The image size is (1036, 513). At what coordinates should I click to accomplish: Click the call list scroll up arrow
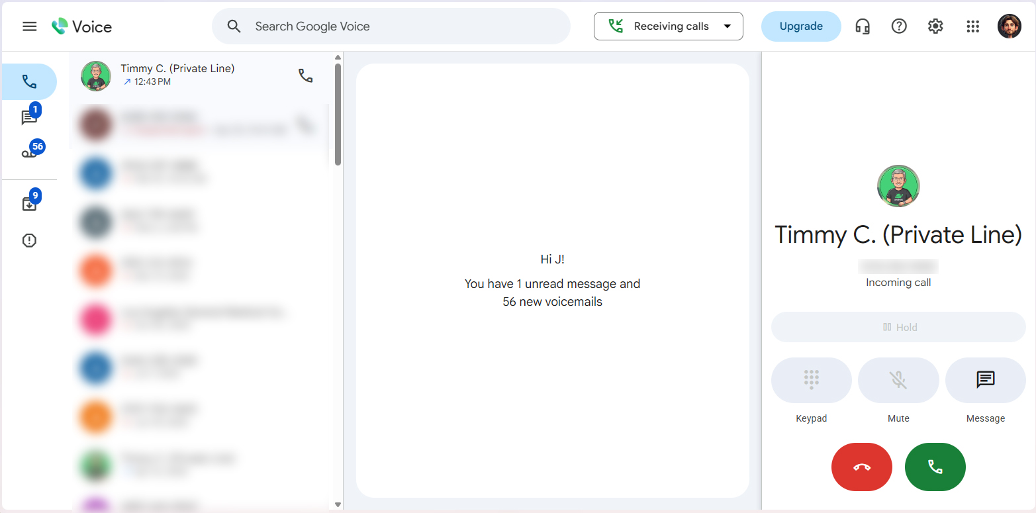pos(338,58)
